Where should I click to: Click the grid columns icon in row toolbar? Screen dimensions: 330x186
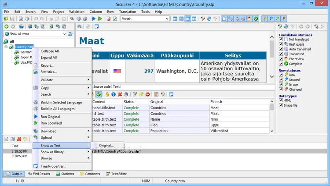point(156,94)
